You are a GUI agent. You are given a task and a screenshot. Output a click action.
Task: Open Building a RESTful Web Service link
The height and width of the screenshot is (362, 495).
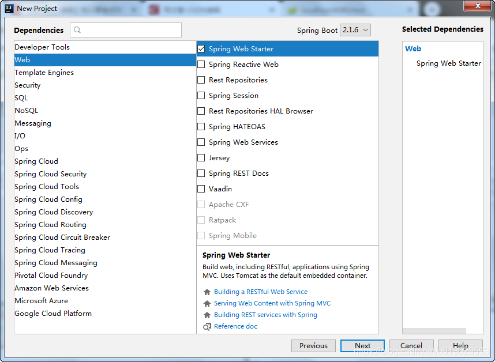pos(261,292)
